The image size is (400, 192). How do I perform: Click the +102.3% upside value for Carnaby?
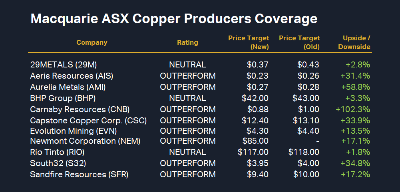coord(353,109)
